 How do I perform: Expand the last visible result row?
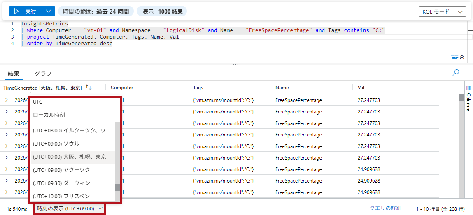coord(7,192)
